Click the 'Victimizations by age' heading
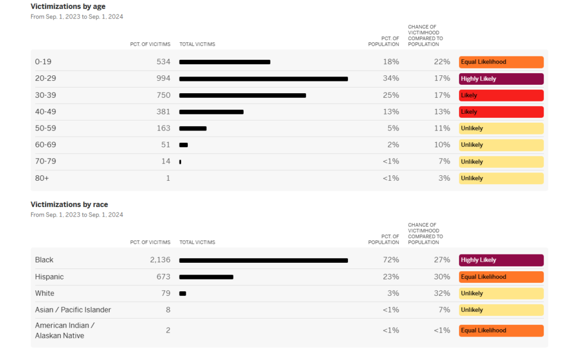 click(x=68, y=7)
